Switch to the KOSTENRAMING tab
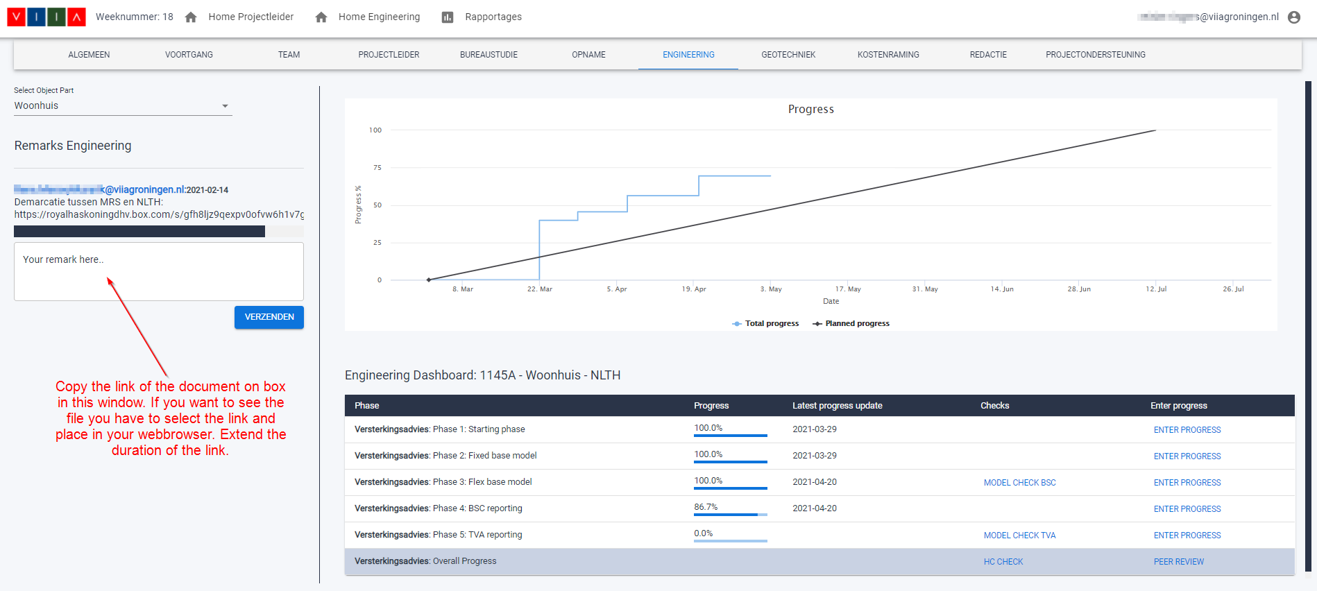 pyautogui.click(x=888, y=55)
